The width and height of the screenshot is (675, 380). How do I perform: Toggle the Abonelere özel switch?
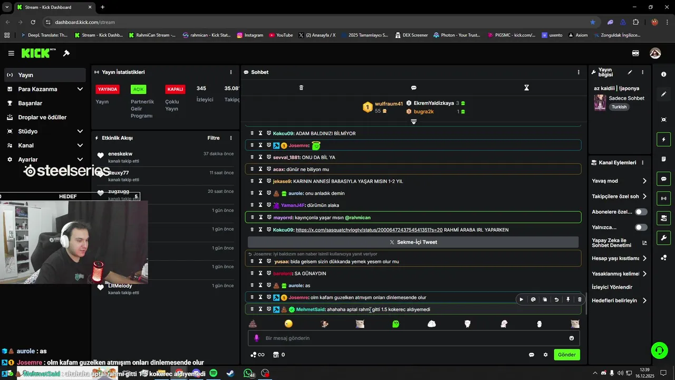(x=641, y=212)
